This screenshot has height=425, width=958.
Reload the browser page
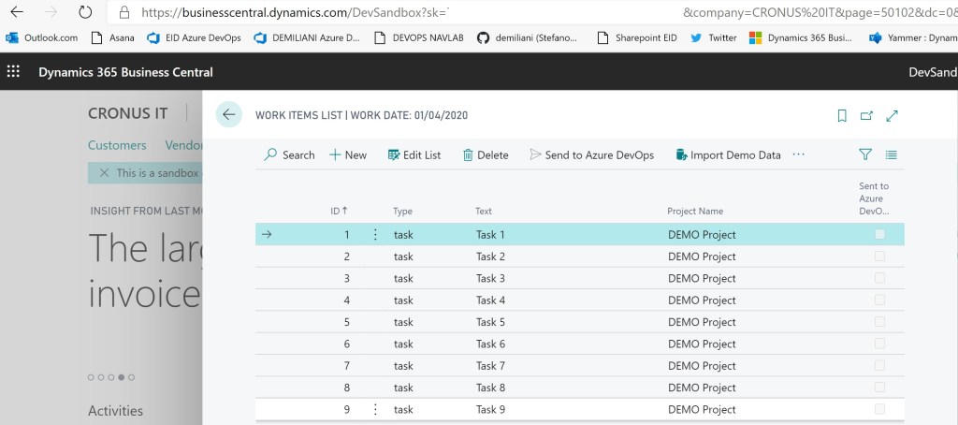click(x=85, y=13)
